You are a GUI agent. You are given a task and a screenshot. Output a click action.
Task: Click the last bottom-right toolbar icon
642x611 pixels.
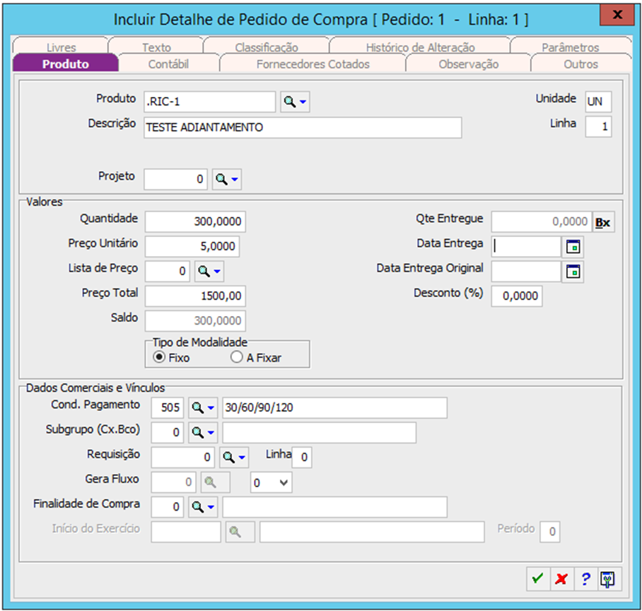[609, 578]
